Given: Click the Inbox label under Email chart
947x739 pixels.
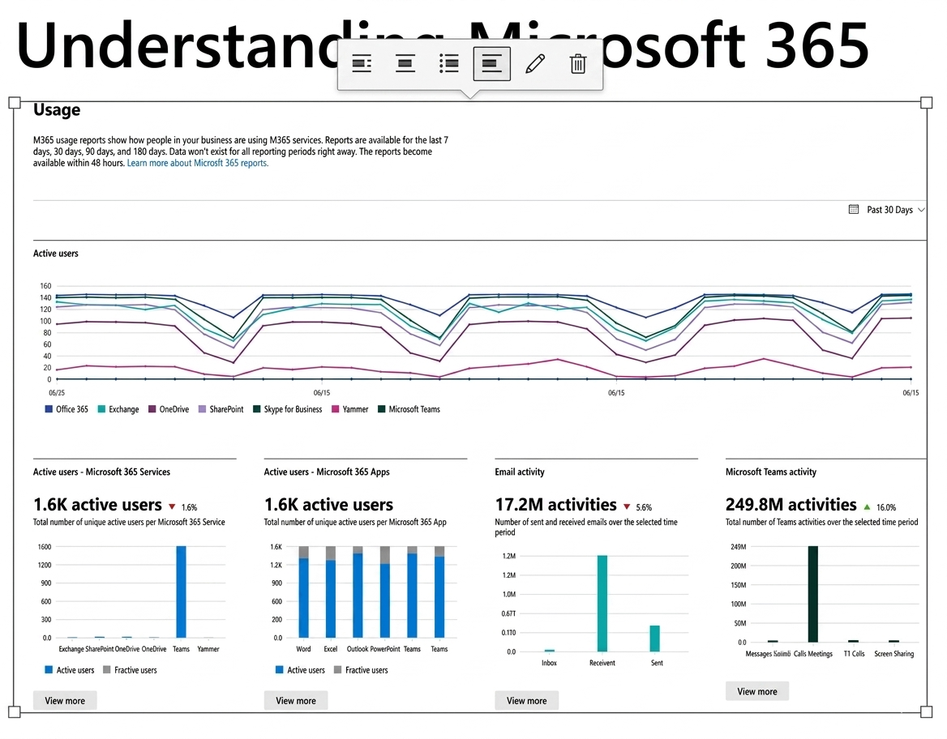Looking at the screenshot, I should tap(549, 663).
